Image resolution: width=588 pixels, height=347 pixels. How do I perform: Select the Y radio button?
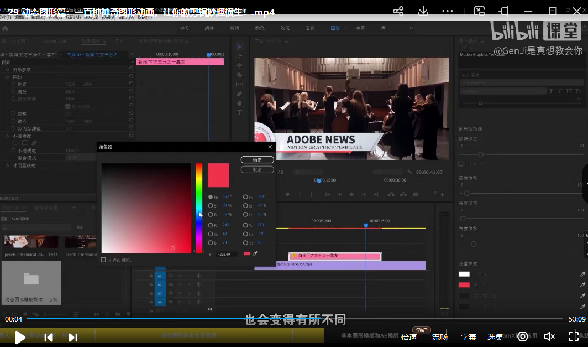click(x=245, y=225)
